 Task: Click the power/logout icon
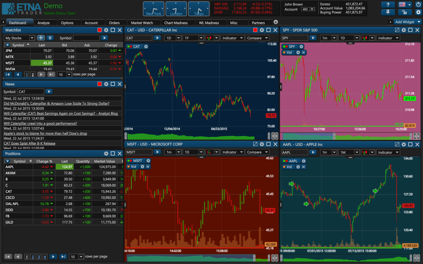point(418,5)
